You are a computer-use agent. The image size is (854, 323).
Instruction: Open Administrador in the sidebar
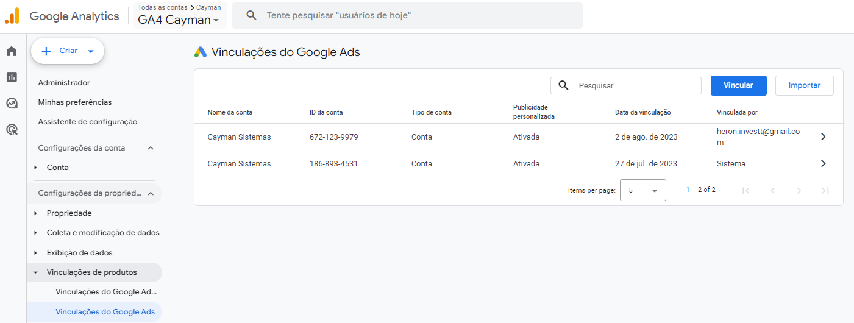point(64,83)
